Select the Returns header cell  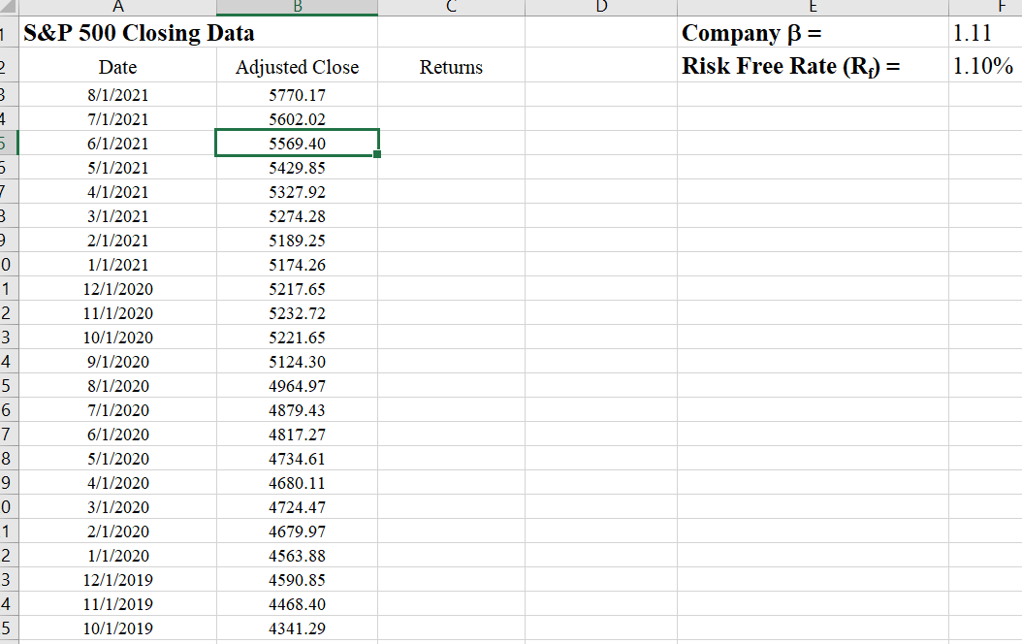(450, 67)
